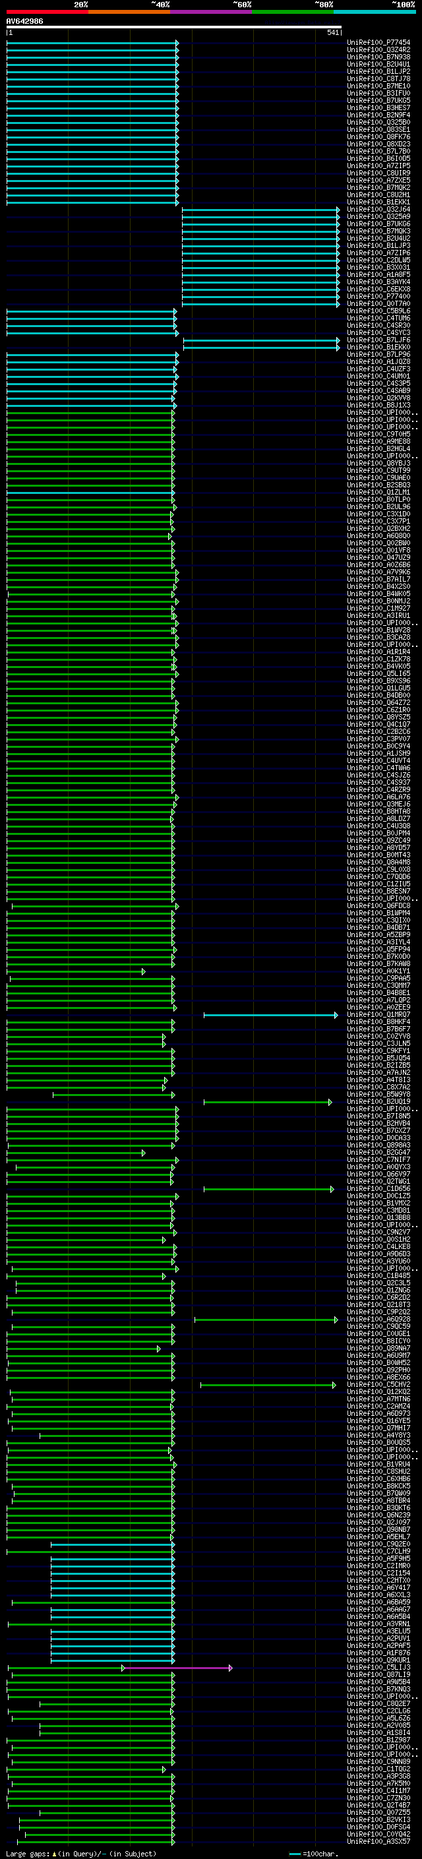Image resolution: width=422 pixels, height=1859 pixels.
Task: Click the UniRef100_D0FSG4 label
Action: (378, 1828)
